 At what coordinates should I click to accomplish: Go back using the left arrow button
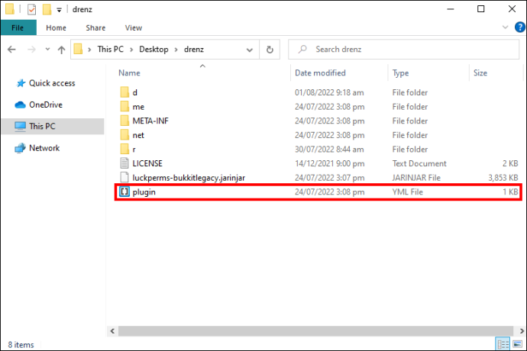(x=11, y=50)
